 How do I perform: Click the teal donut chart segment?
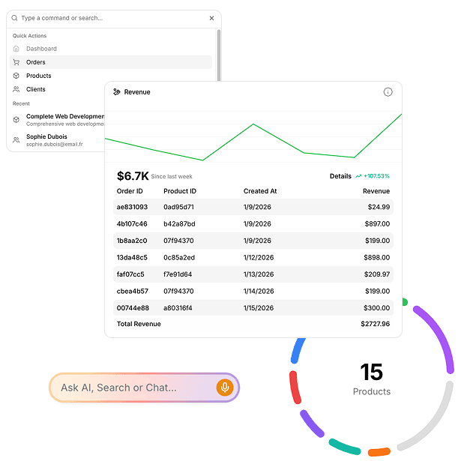[x=344, y=447]
